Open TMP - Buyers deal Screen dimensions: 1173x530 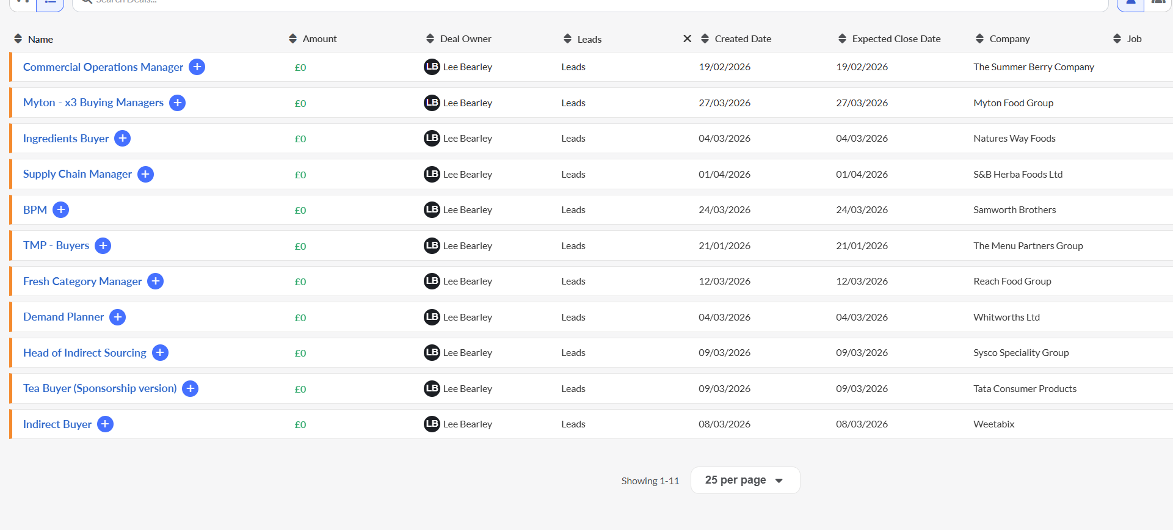coord(56,245)
